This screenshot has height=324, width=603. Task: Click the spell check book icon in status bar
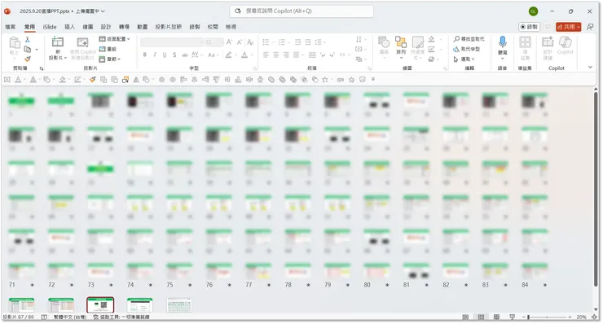tap(44, 317)
